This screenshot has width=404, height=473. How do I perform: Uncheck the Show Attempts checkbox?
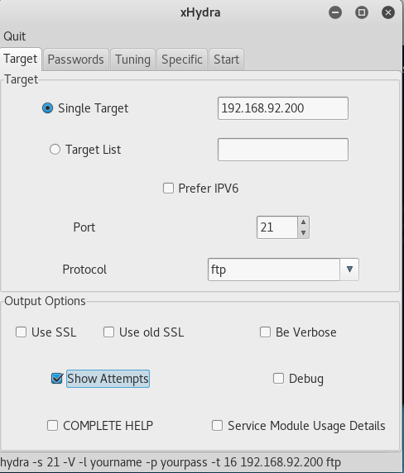click(x=57, y=378)
